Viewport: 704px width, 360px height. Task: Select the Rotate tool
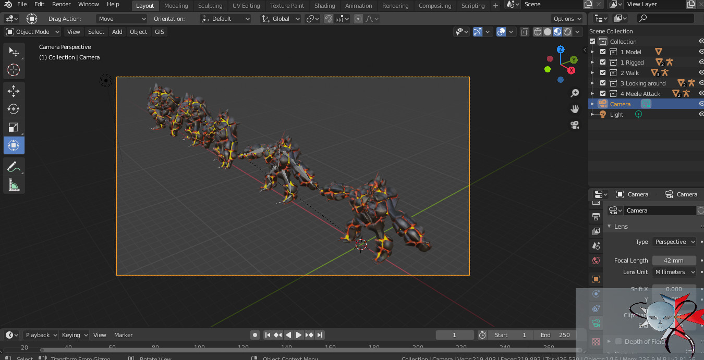14,109
